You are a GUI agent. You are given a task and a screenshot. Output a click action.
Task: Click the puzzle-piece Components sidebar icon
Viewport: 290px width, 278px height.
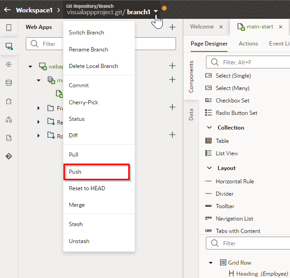point(9,101)
